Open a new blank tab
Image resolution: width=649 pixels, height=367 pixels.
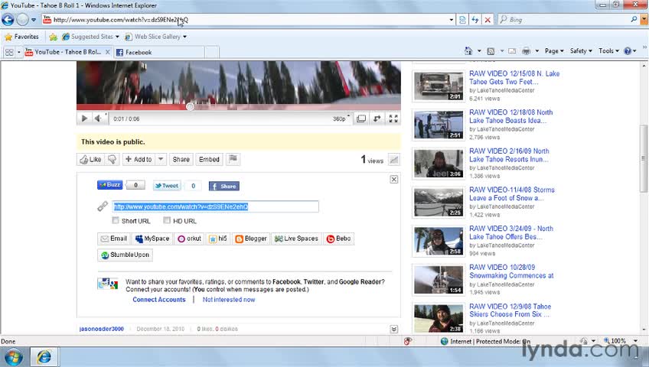211,52
